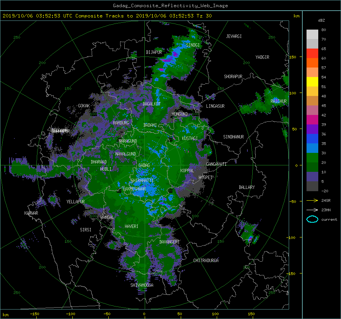Click the BAGALKOT city label
The height and width of the screenshot is (319, 341).
pyautogui.click(x=152, y=104)
